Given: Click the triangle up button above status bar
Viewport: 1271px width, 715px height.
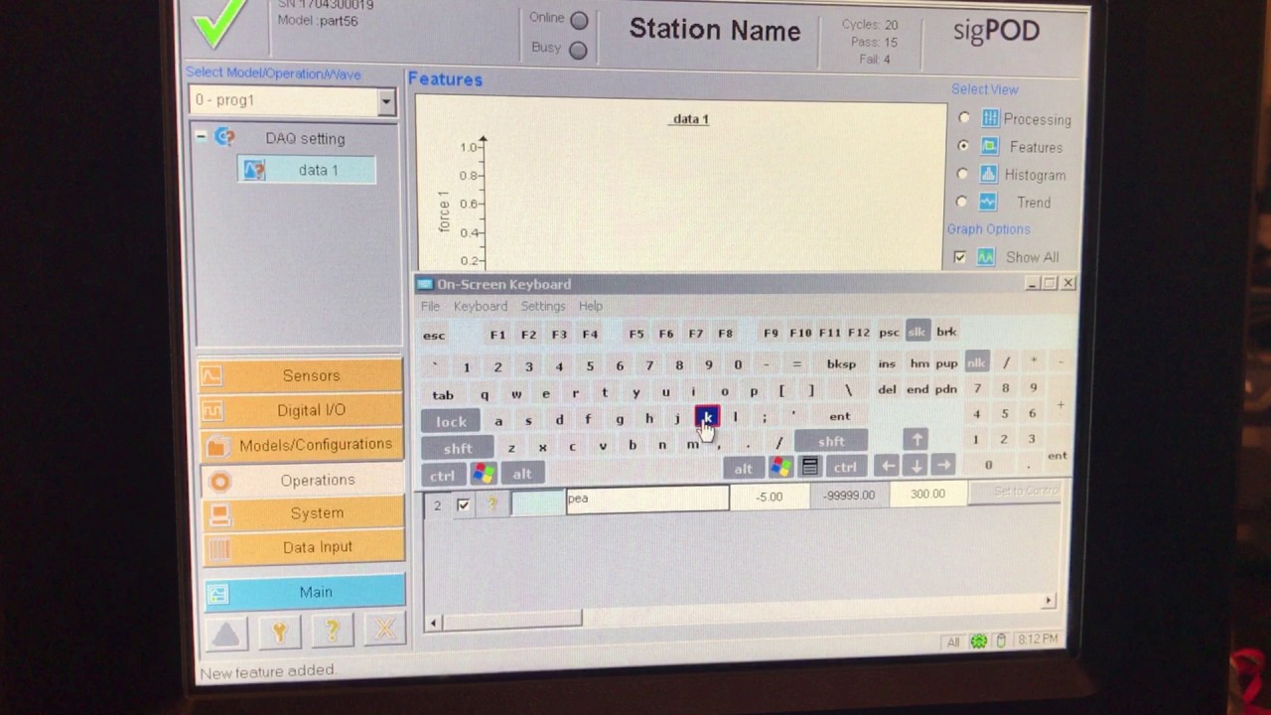Looking at the screenshot, I should (226, 632).
